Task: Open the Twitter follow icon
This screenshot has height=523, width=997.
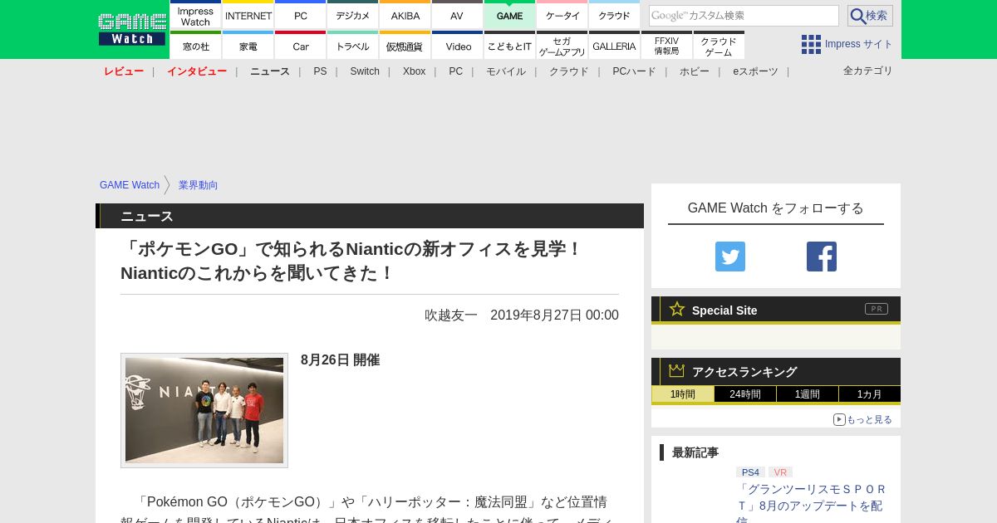Action: 730,257
